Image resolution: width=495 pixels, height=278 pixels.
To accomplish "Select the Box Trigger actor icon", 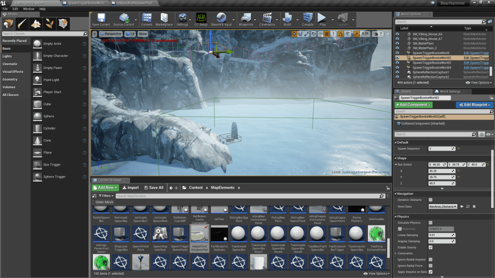I will point(38,165).
